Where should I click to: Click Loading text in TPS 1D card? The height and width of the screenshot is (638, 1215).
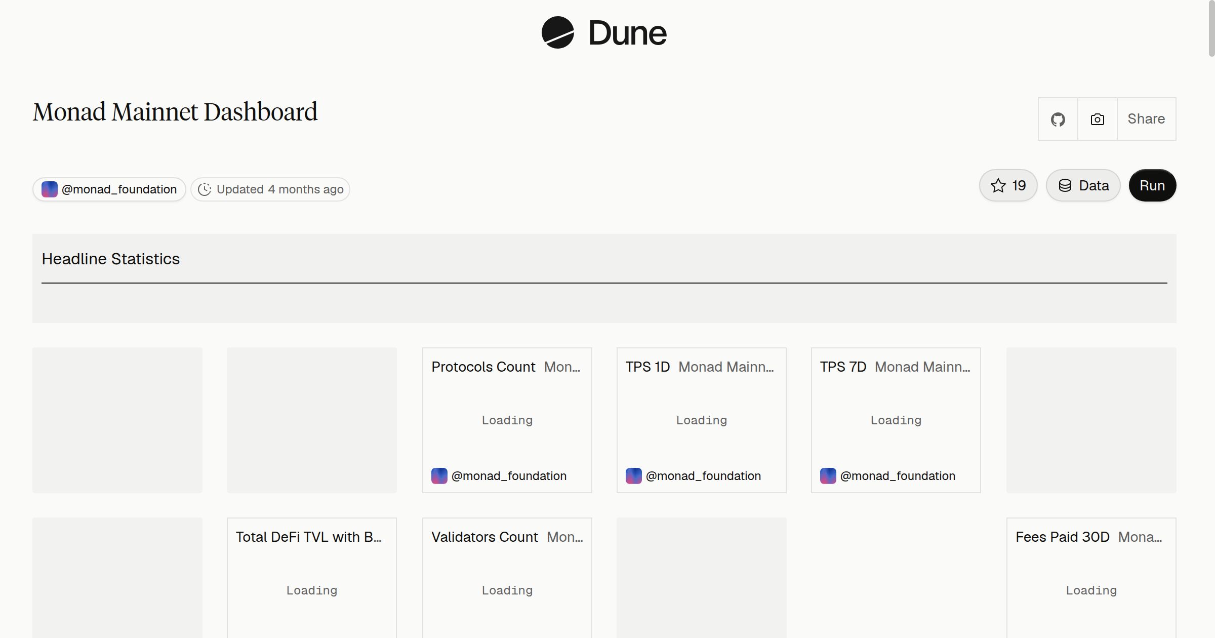coord(701,420)
